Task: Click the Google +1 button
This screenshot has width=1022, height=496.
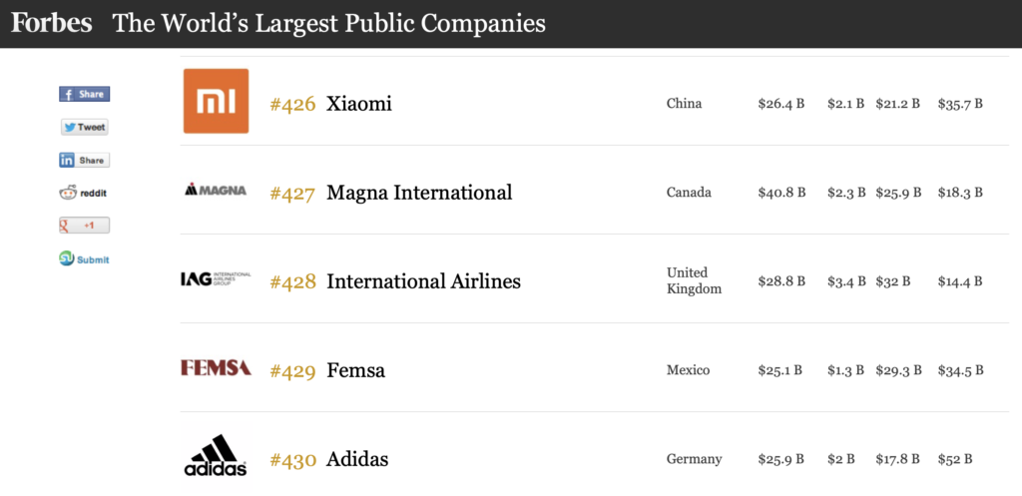Action: point(84,226)
